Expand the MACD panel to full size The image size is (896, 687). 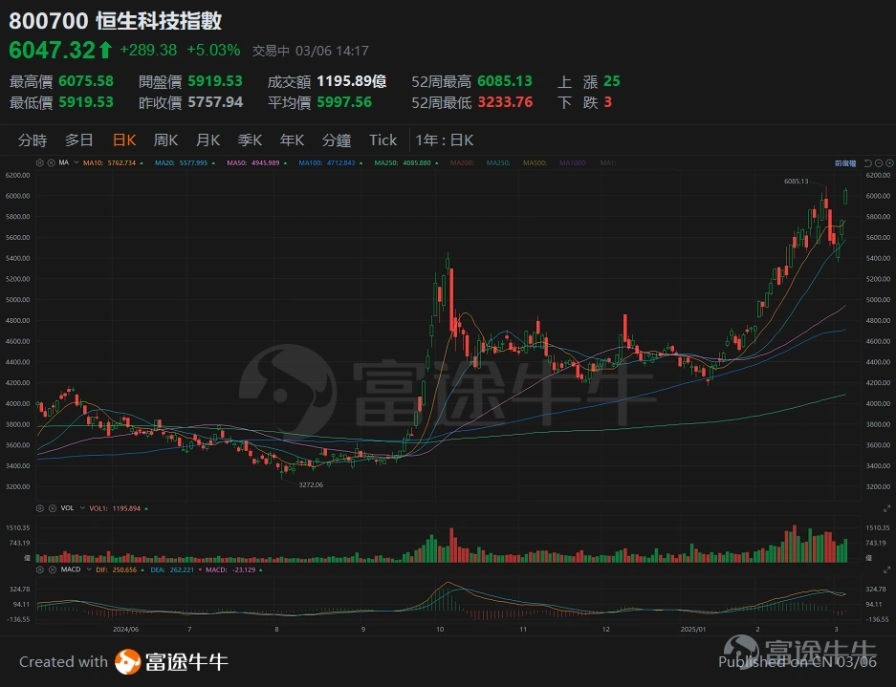pos(886,569)
